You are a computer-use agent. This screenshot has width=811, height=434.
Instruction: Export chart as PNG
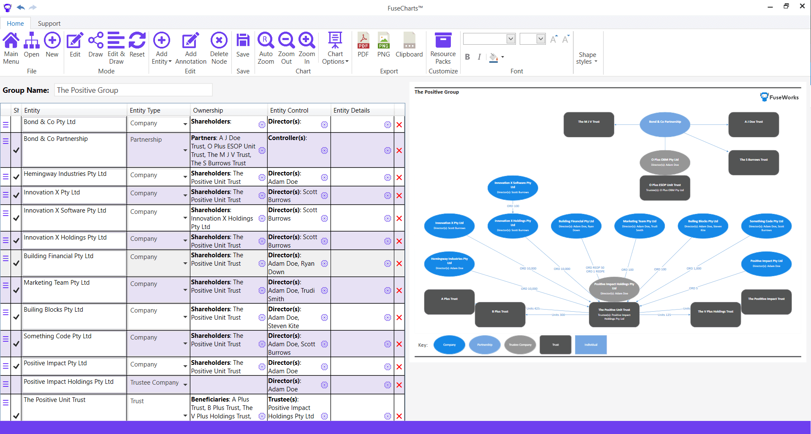tap(384, 45)
